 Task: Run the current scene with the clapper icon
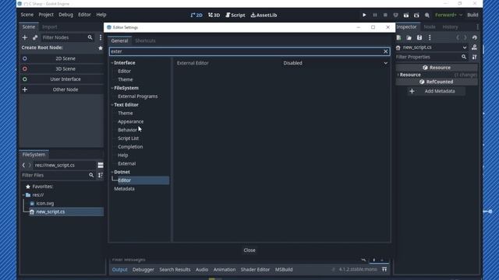(x=406, y=15)
